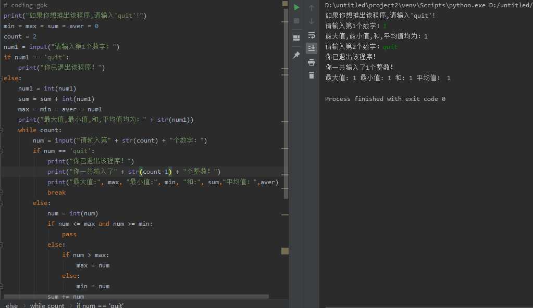Pin the run tab with pushpin icon
The width and height of the screenshot is (533, 308).
click(x=296, y=55)
